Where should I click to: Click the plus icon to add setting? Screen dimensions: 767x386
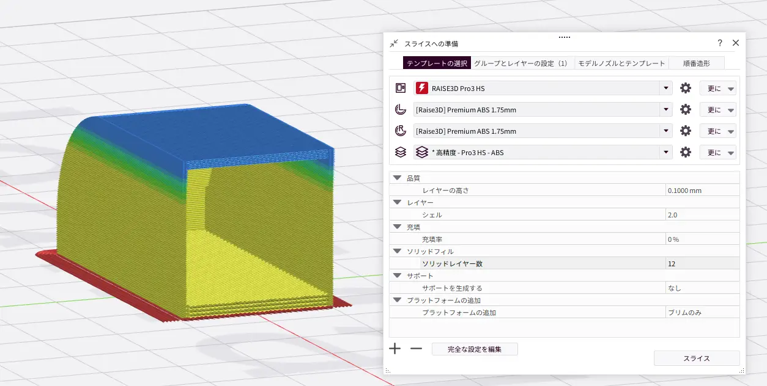coord(395,349)
